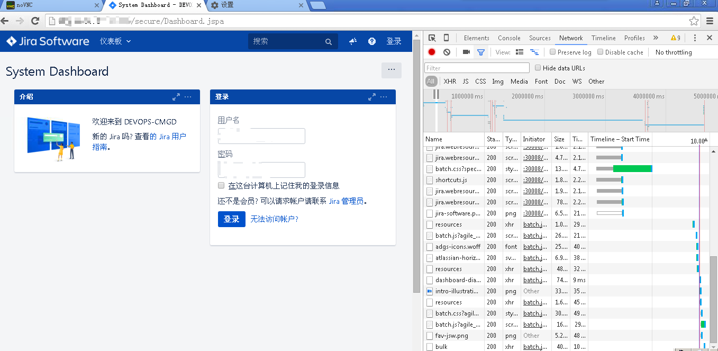
Task: Open the 仪表板 dropdown menu
Action: click(115, 41)
